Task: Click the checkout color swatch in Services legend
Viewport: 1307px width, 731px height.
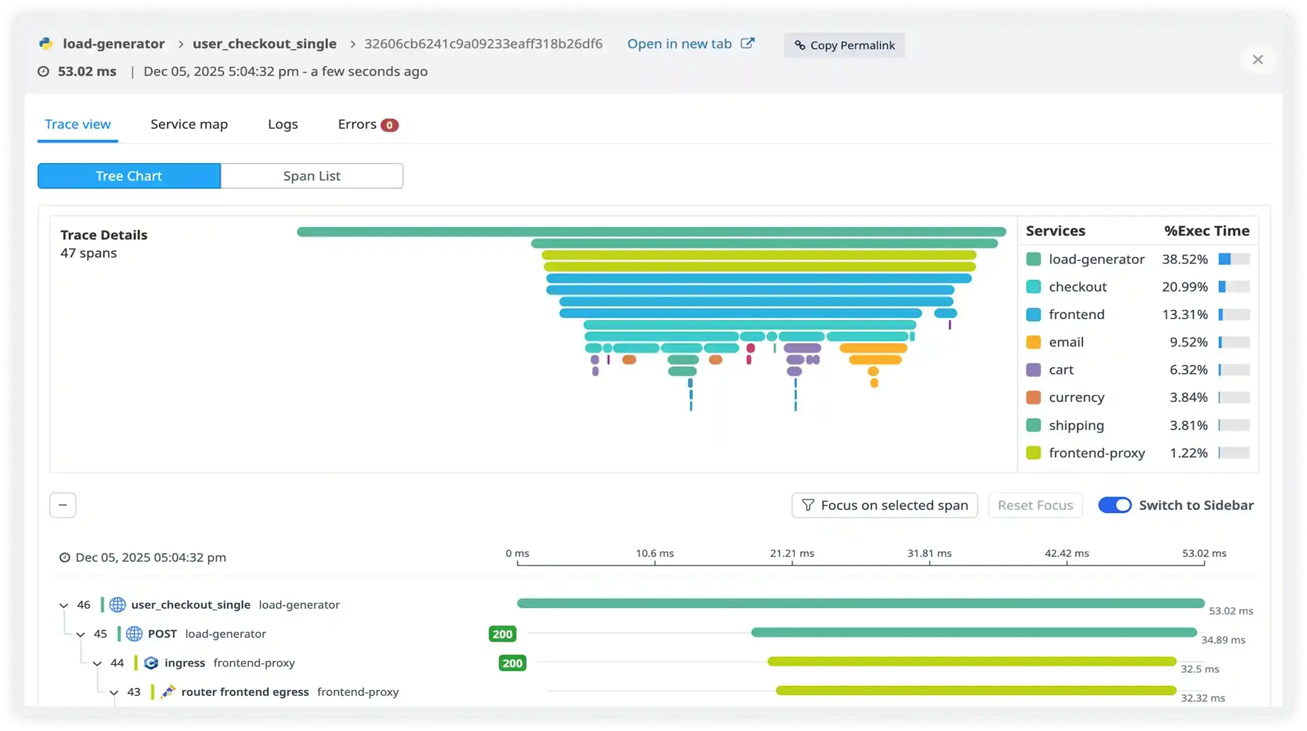Action: 1034,286
